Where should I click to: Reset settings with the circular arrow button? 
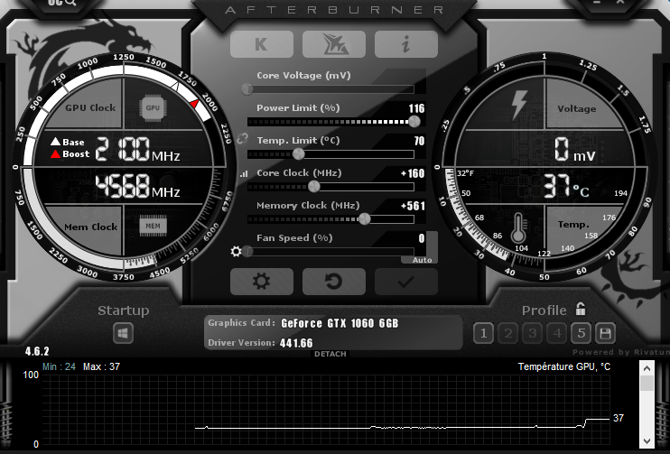pyautogui.click(x=334, y=282)
